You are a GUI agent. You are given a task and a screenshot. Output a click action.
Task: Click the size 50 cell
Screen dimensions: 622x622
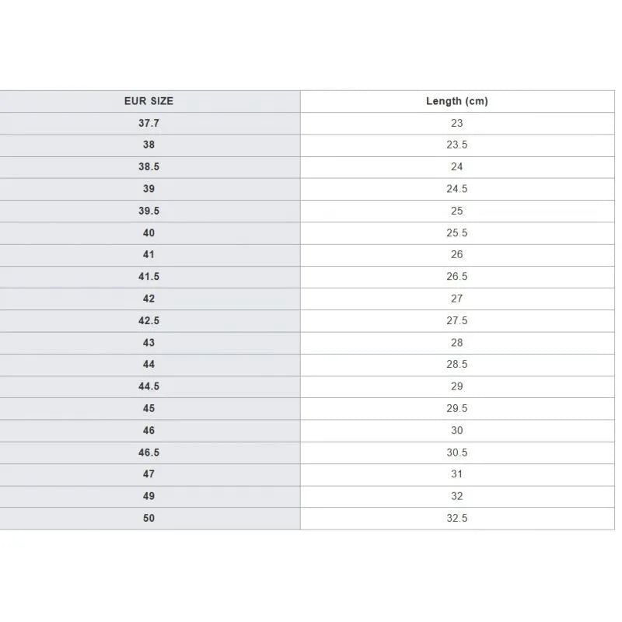coord(149,518)
